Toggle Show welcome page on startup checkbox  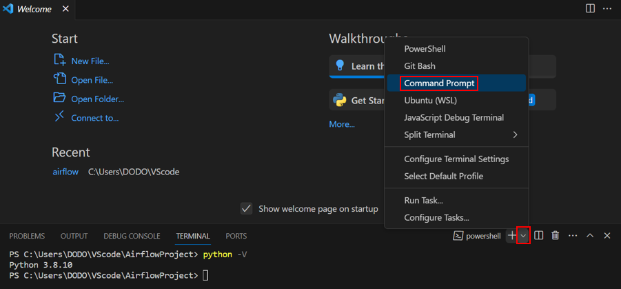pyautogui.click(x=246, y=208)
